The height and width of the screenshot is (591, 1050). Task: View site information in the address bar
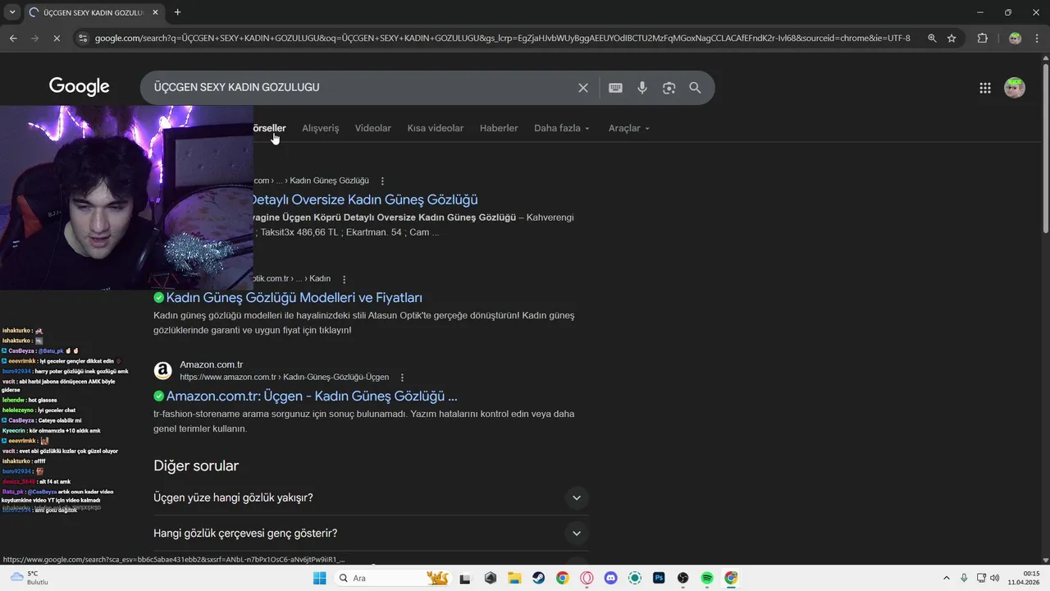(x=81, y=38)
